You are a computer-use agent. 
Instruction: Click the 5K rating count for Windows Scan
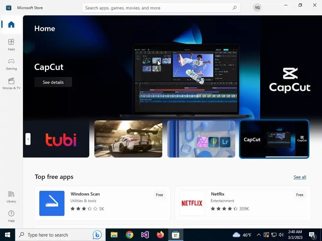coord(102,209)
